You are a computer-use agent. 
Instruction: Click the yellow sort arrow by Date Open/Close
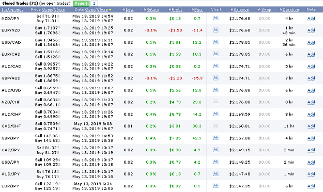pyautogui.click(x=110, y=10)
